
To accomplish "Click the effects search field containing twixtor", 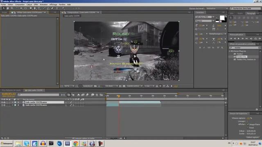I will click(x=245, y=48).
